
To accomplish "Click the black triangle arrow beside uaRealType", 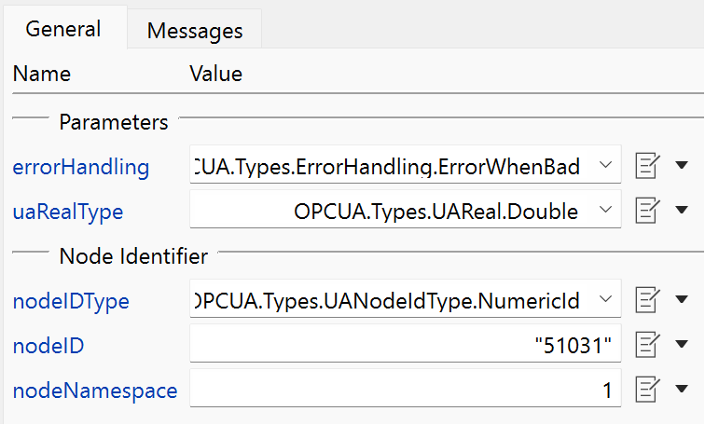I will point(682,210).
